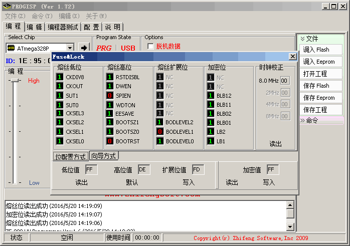Screen dimensions: 350x246
Task: Expand the 命令 panel section
Action: (x=303, y=121)
